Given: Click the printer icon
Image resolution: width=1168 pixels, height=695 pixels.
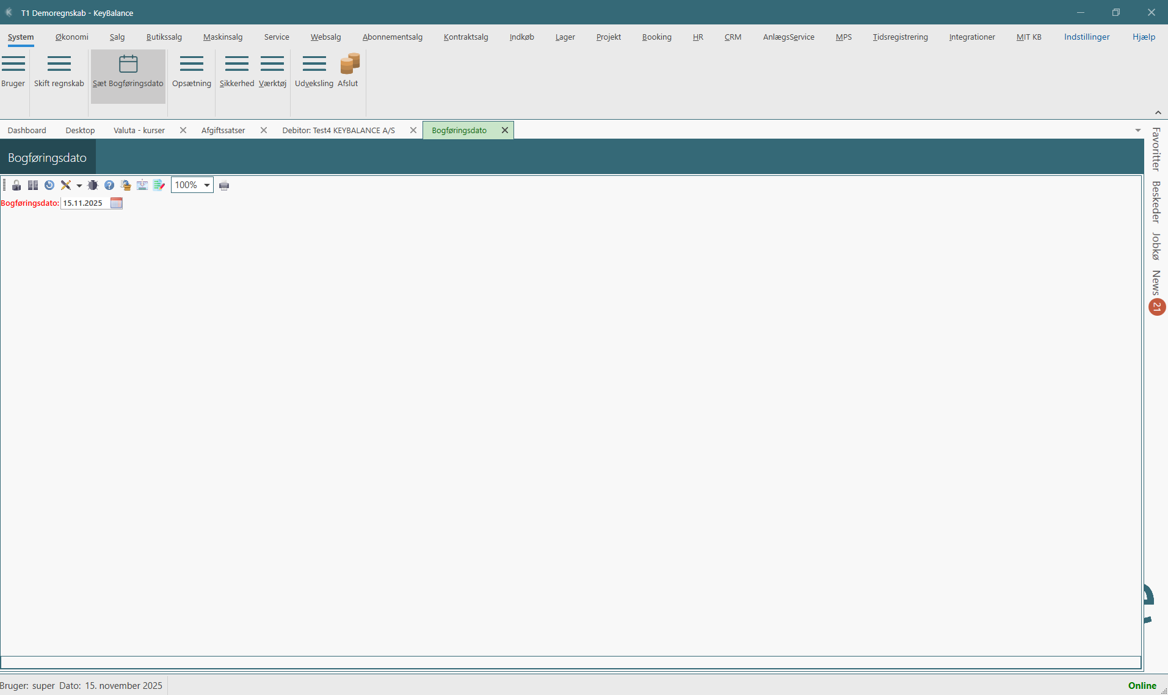Looking at the screenshot, I should coord(224,186).
